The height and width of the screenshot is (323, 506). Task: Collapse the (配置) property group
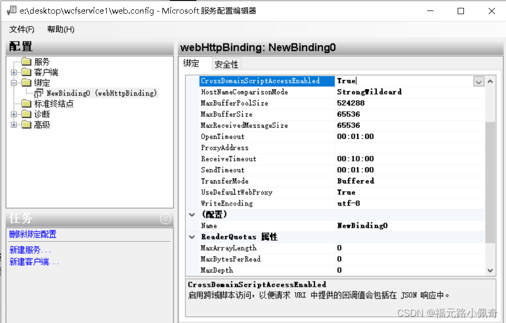pyautogui.click(x=192, y=214)
